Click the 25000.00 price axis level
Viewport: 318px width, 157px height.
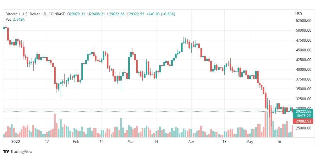(304, 128)
